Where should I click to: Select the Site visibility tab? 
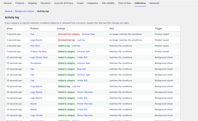[x=108, y=3]
